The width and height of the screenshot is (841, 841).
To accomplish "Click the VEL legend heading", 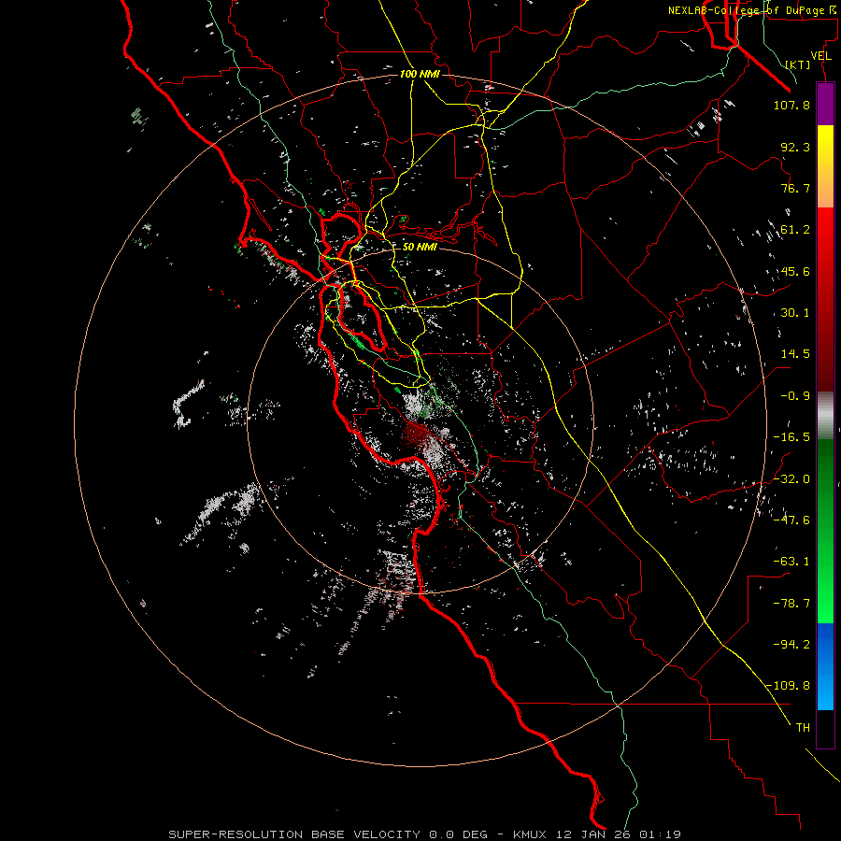I will coord(820,56).
